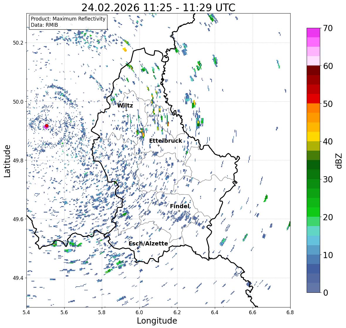Click the red radar location marker
Screen dimensions: 346x328
[x=47, y=126]
